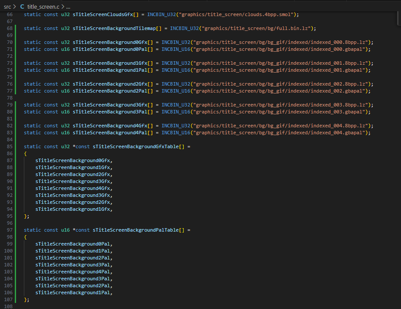Click the opening brace on line 86
401x309 pixels.
click(x=26, y=153)
